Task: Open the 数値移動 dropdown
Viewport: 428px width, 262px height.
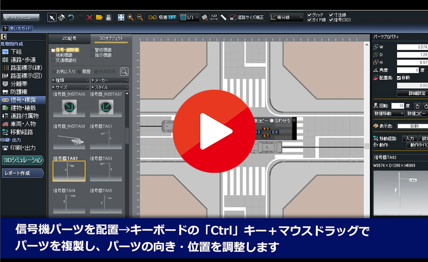Action: (x=388, y=114)
